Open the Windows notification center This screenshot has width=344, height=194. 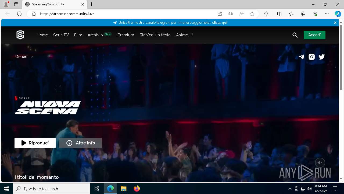point(335,189)
